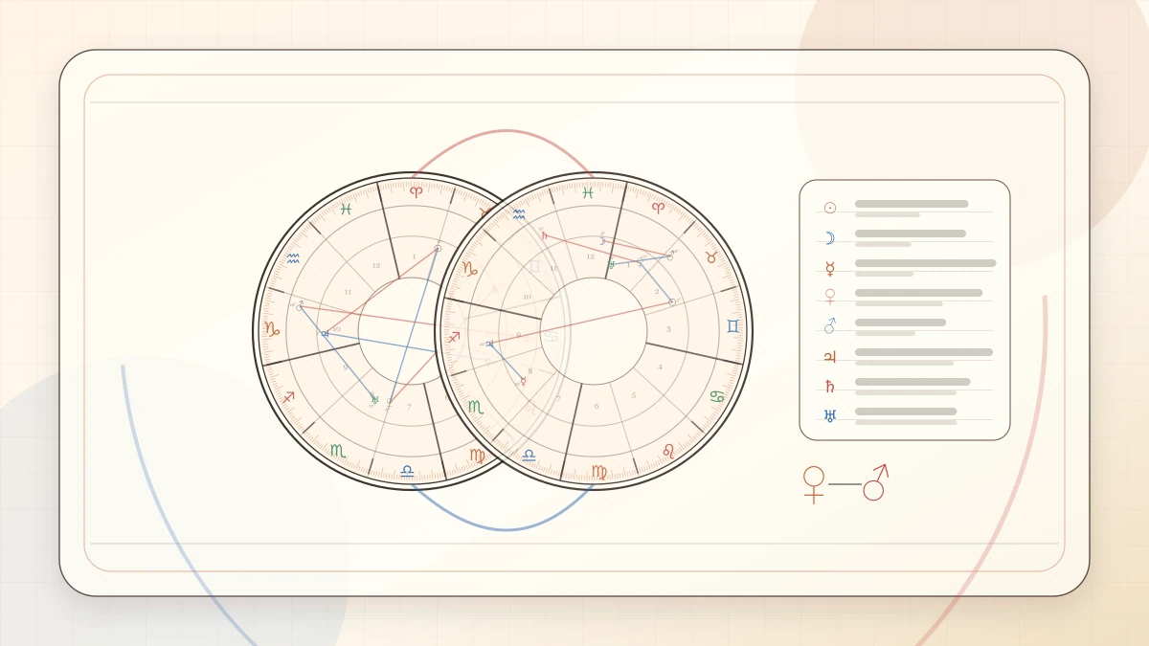Select the Libra glyph on the right chart
The image size is (1149, 646).
[529, 456]
